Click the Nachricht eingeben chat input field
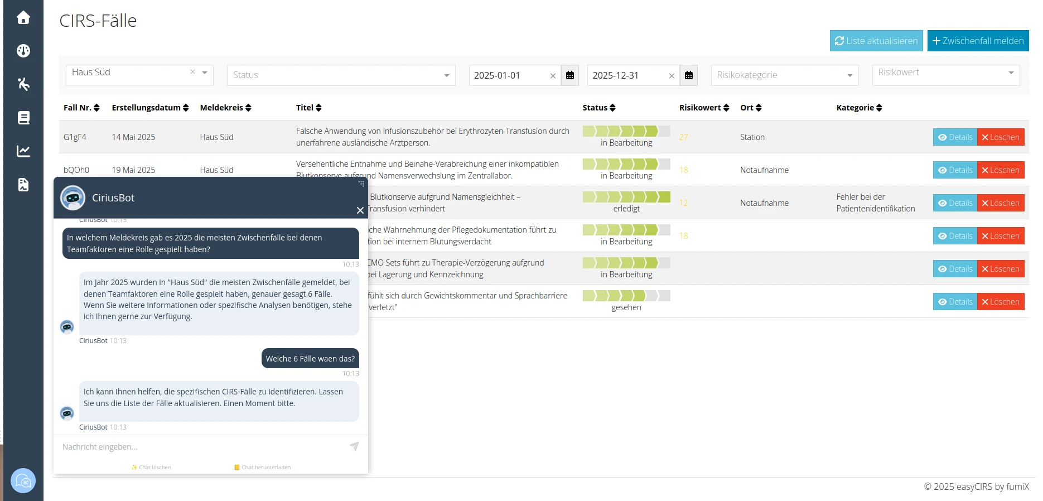The height and width of the screenshot is (501, 1043). (201, 447)
